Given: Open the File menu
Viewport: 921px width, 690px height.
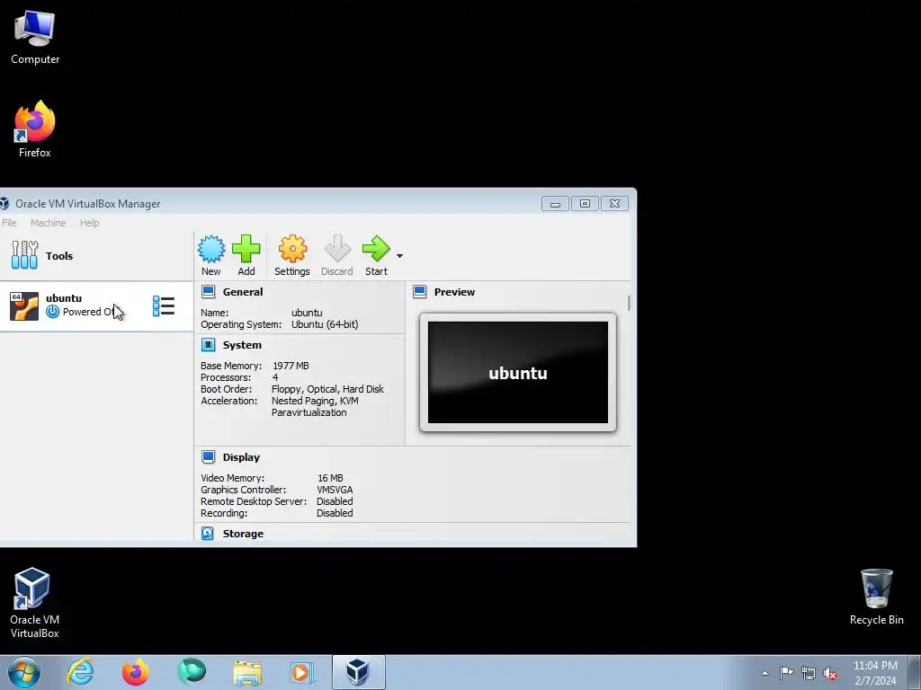Looking at the screenshot, I should (9, 223).
